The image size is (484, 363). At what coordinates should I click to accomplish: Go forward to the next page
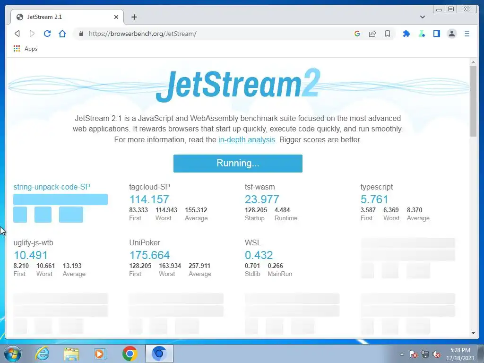tap(32, 34)
